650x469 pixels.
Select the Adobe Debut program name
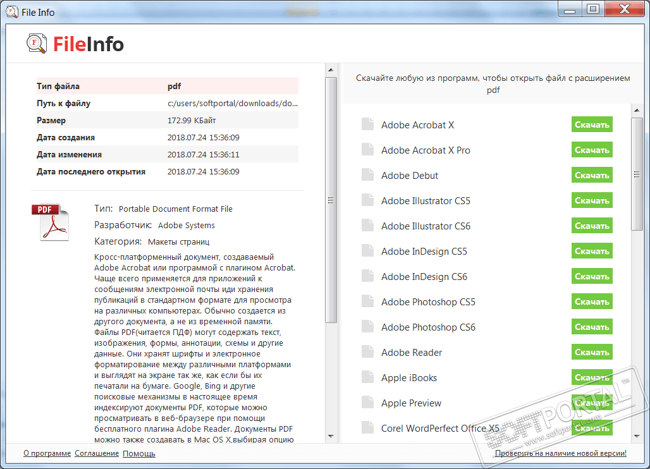pyautogui.click(x=409, y=175)
